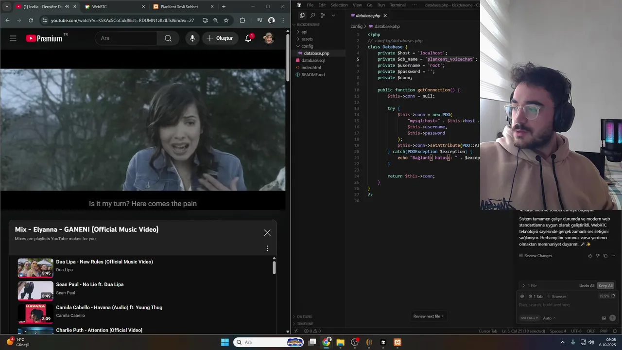Viewport: 622px width, 350px height.
Task: Open the Auto model dropdown
Action: point(549,318)
